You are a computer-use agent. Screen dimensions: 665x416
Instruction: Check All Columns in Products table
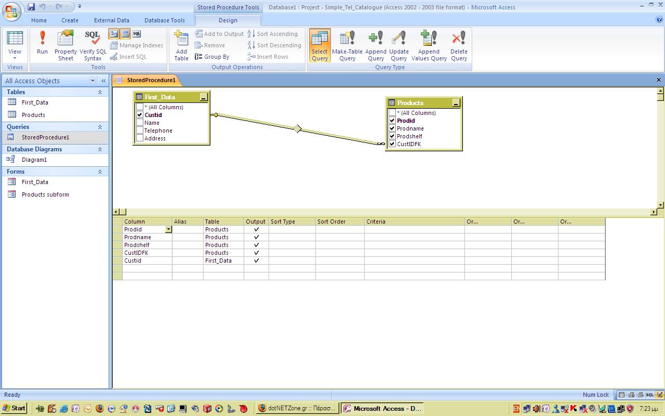(x=392, y=113)
